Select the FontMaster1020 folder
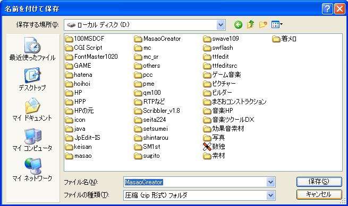 91,57
